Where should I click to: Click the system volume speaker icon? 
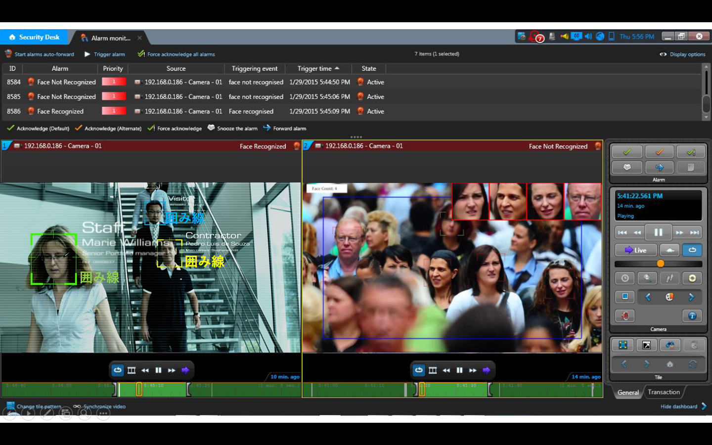click(588, 37)
